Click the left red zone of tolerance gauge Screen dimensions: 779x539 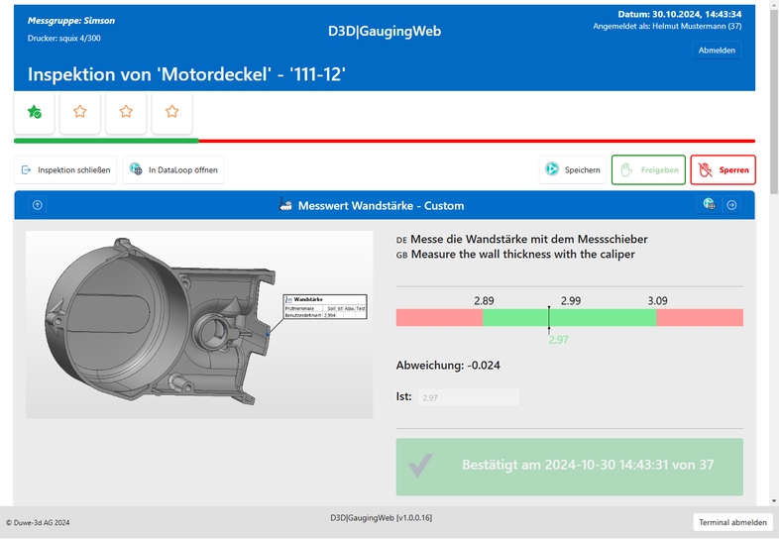coord(439,317)
